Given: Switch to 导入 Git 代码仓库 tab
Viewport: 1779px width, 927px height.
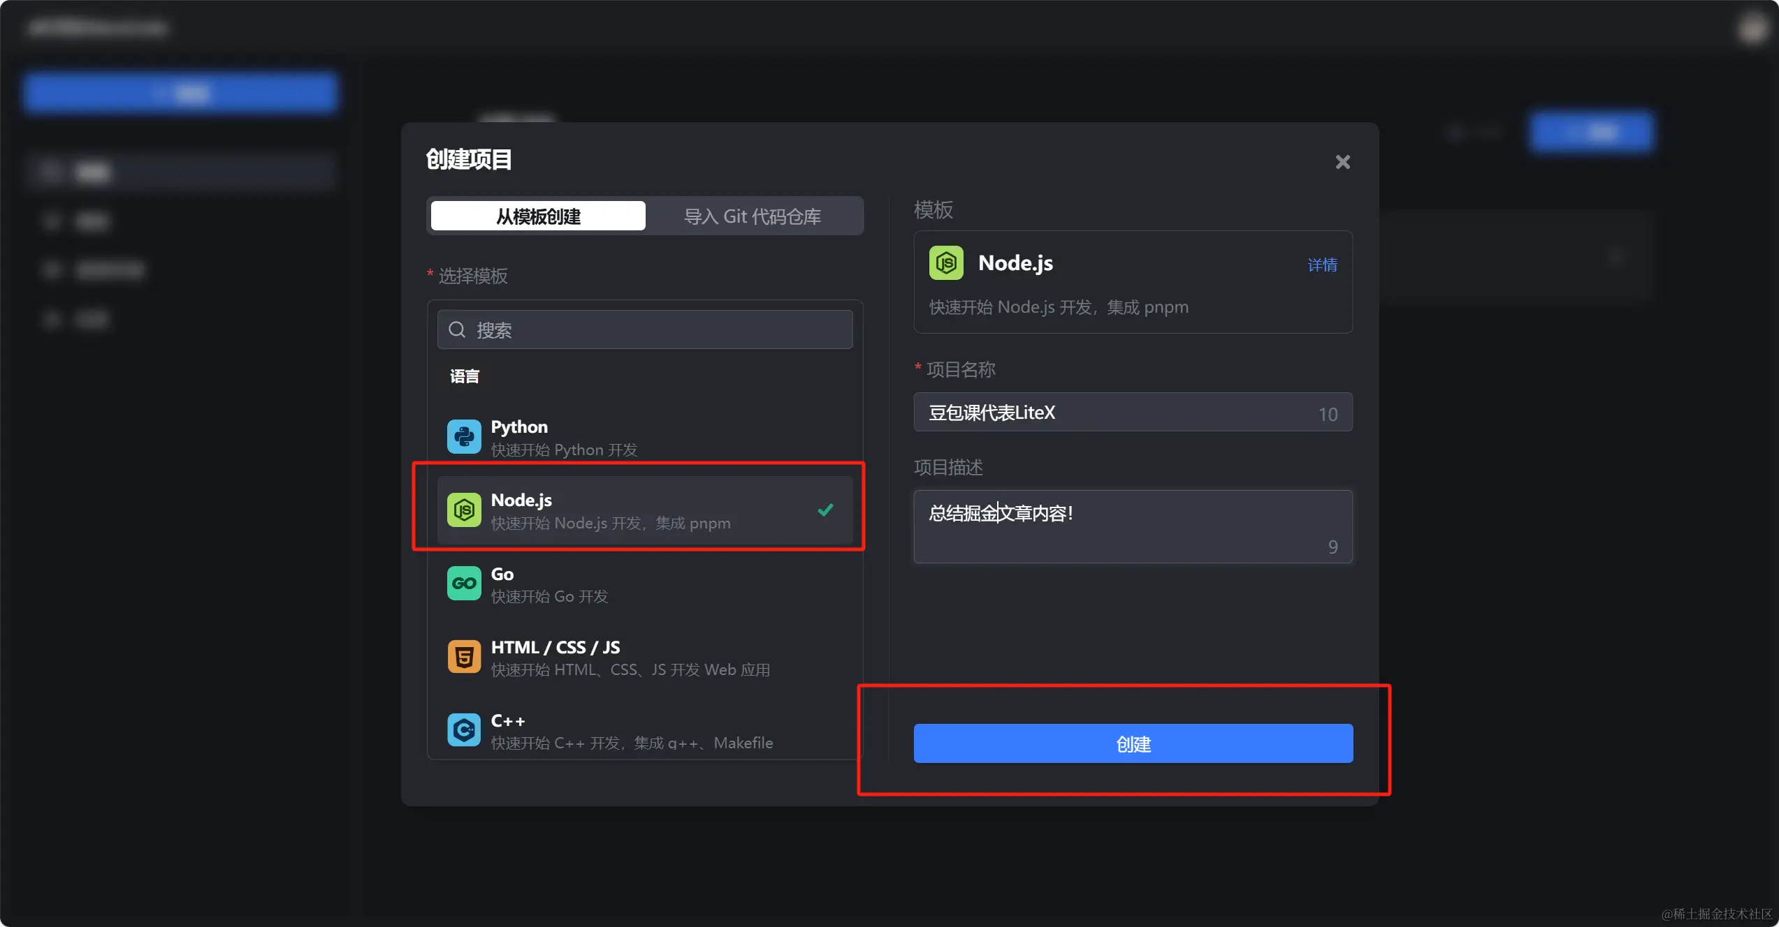Looking at the screenshot, I should [x=752, y=216].
